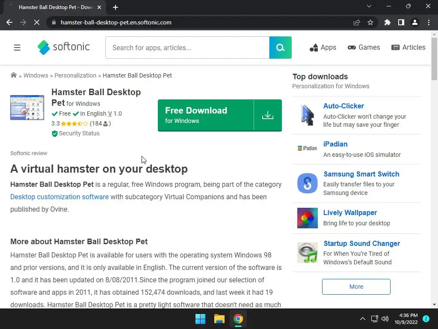Open the Apps section
The image size is (438, 329).
coord(323,48)
